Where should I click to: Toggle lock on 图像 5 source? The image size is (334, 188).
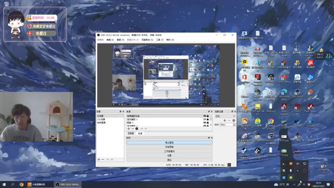click(x=207, y=122)
